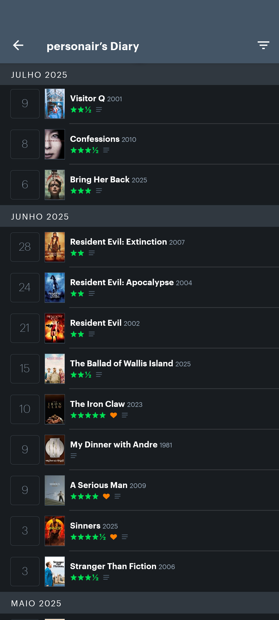Screen dimensions: 279x620
Task: Select the day 21 date box
Action: [x=25, y=328]
